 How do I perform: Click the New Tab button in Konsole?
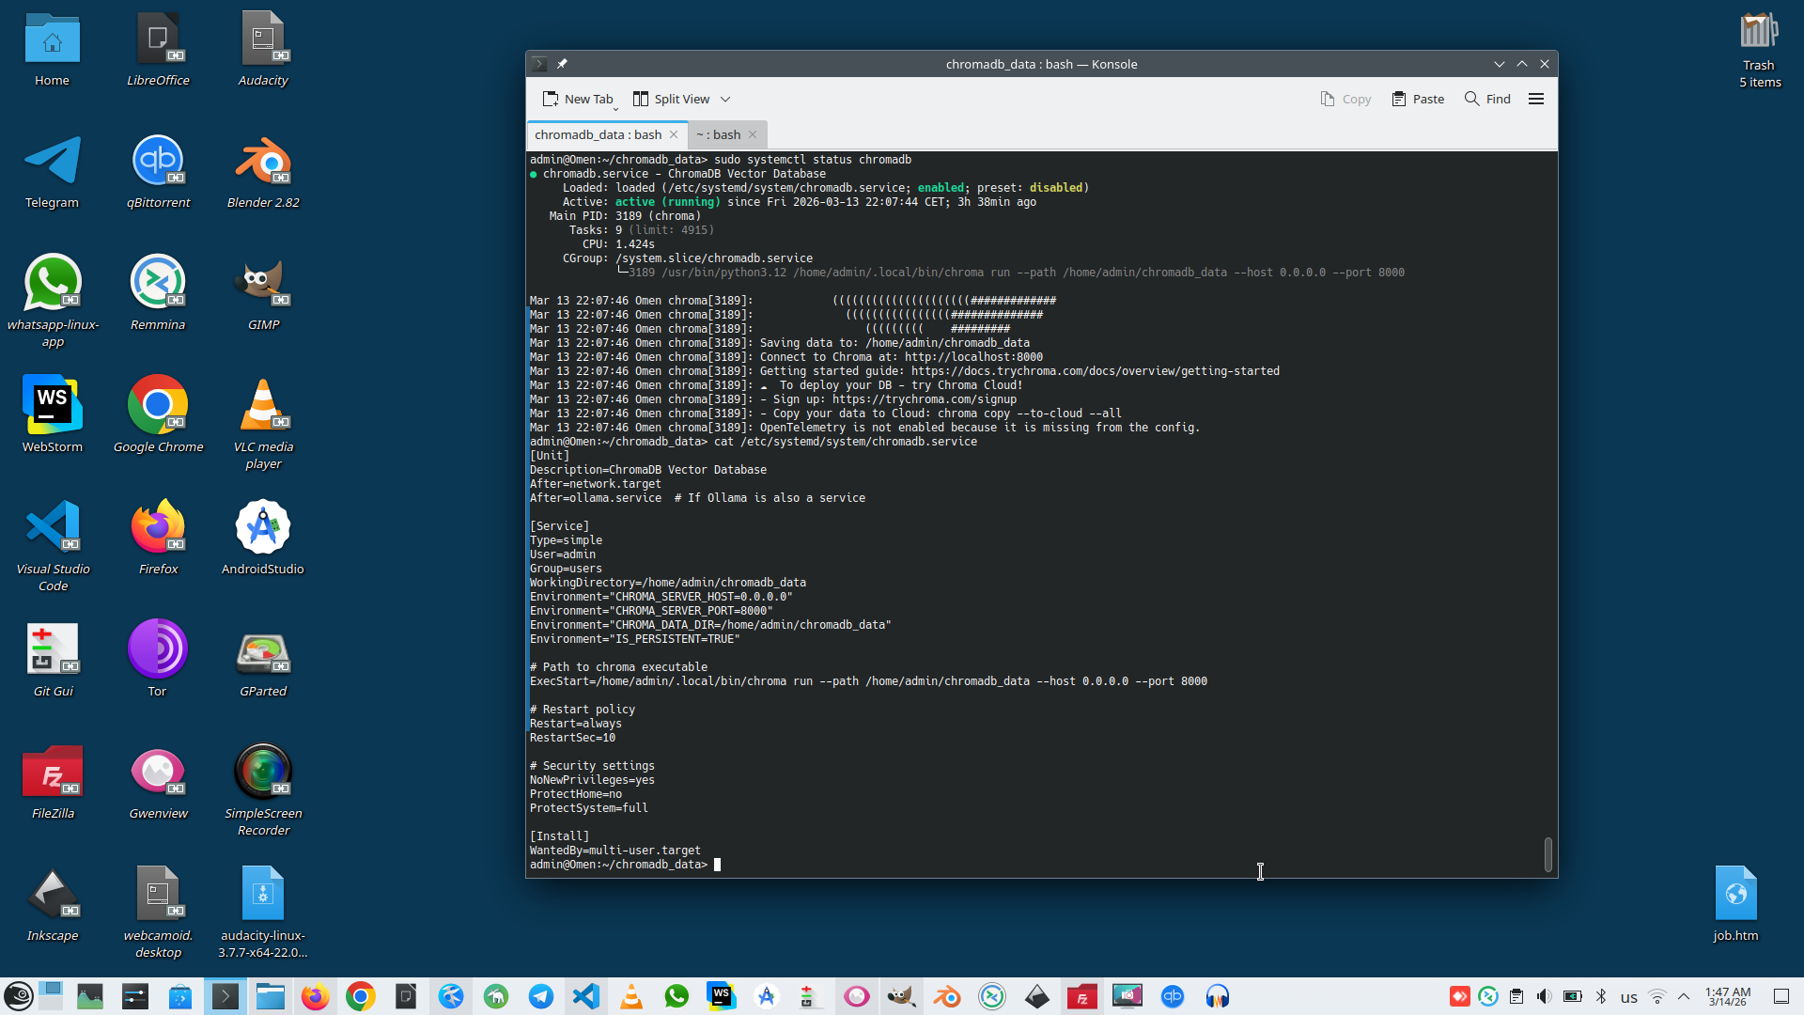(578, 99)
